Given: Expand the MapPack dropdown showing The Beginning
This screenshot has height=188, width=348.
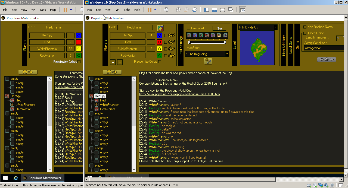Looking at the screenshot, I should click(227, 54).
